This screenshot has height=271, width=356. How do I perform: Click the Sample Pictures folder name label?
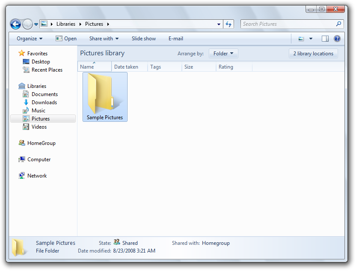click(x=105, y=117)
